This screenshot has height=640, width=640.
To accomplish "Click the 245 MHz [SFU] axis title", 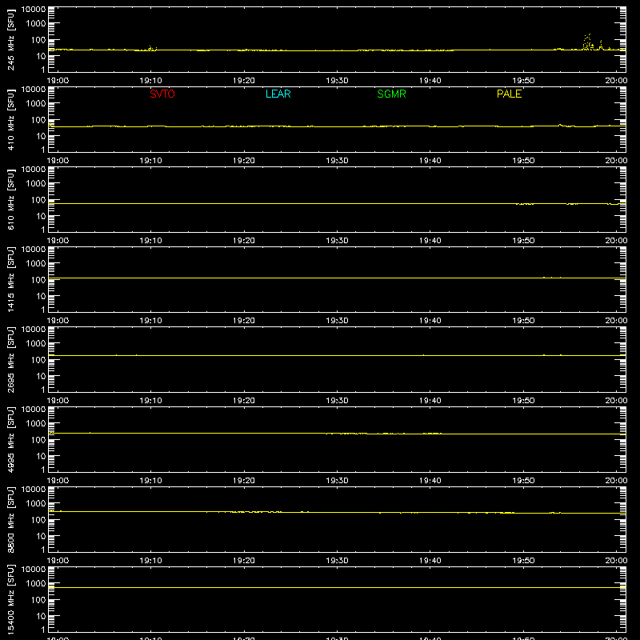I will click(11, 40).
